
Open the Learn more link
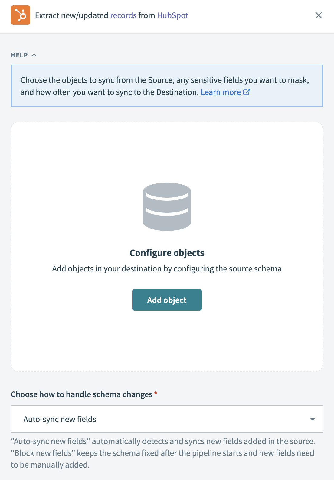221,92
